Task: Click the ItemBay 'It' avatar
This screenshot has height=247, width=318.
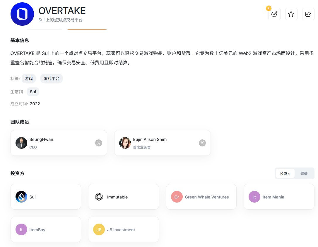Action: (x=21, y=229)
